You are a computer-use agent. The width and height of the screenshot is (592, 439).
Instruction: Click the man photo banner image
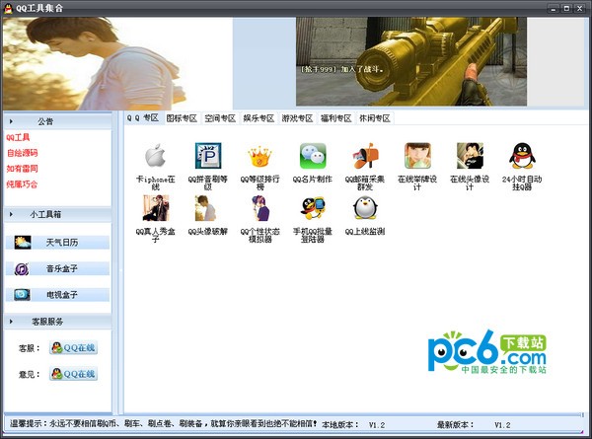[117, 63]
